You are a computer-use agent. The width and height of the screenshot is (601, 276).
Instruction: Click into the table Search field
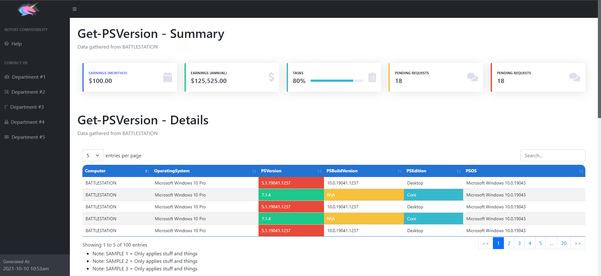[x=552, y=156]
